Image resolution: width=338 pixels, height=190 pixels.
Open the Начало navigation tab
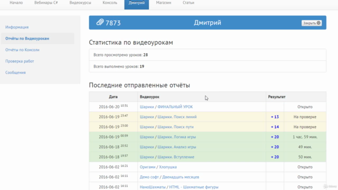coord(16,3)
